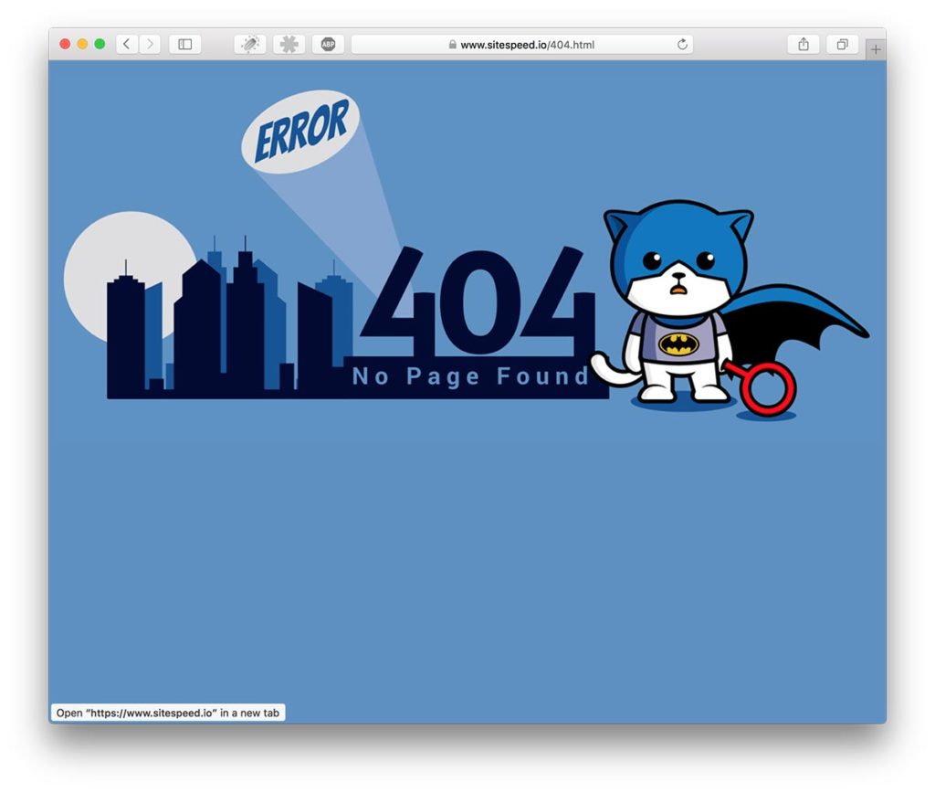
Task: Reload the current page
Action: pyautogui.click(x=681, y=43)
